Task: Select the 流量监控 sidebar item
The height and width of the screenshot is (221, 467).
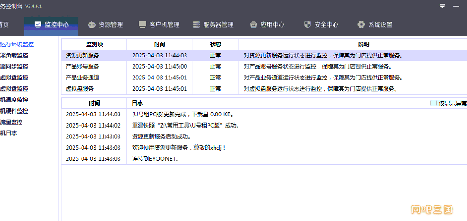Action: tap(11, 122)
